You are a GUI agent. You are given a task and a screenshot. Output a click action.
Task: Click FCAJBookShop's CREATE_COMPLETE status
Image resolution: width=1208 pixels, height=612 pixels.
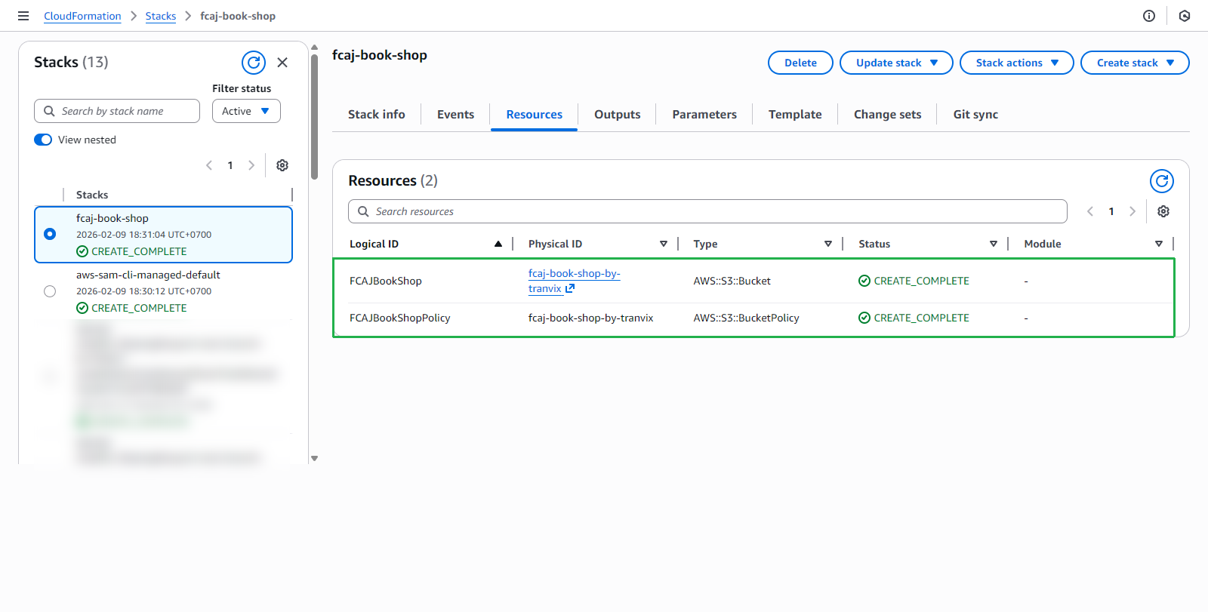[x=914, y=281]
